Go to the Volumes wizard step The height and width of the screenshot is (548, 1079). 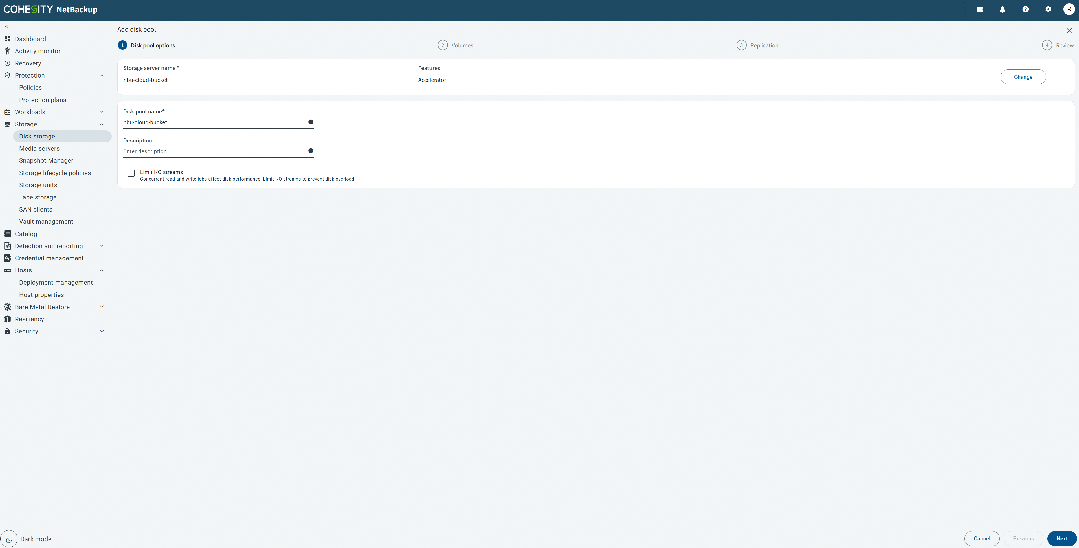(455, 45)
